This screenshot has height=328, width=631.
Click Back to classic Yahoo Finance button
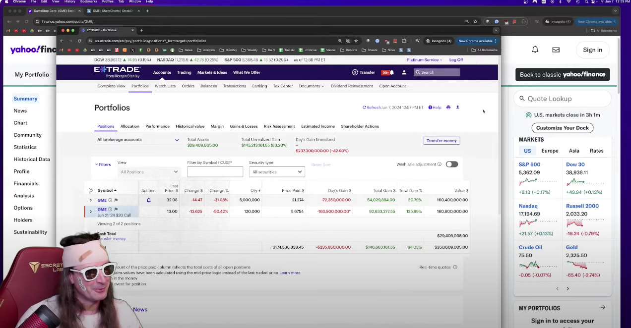pyautogui.click(x=563, y=74)
